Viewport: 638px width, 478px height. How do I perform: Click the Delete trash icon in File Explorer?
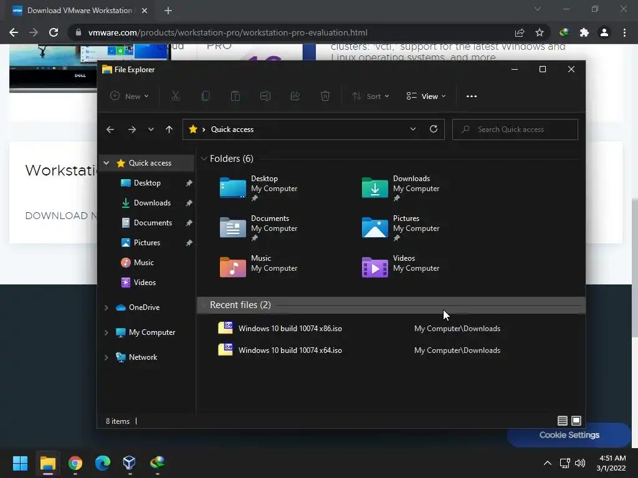(325, 96)
